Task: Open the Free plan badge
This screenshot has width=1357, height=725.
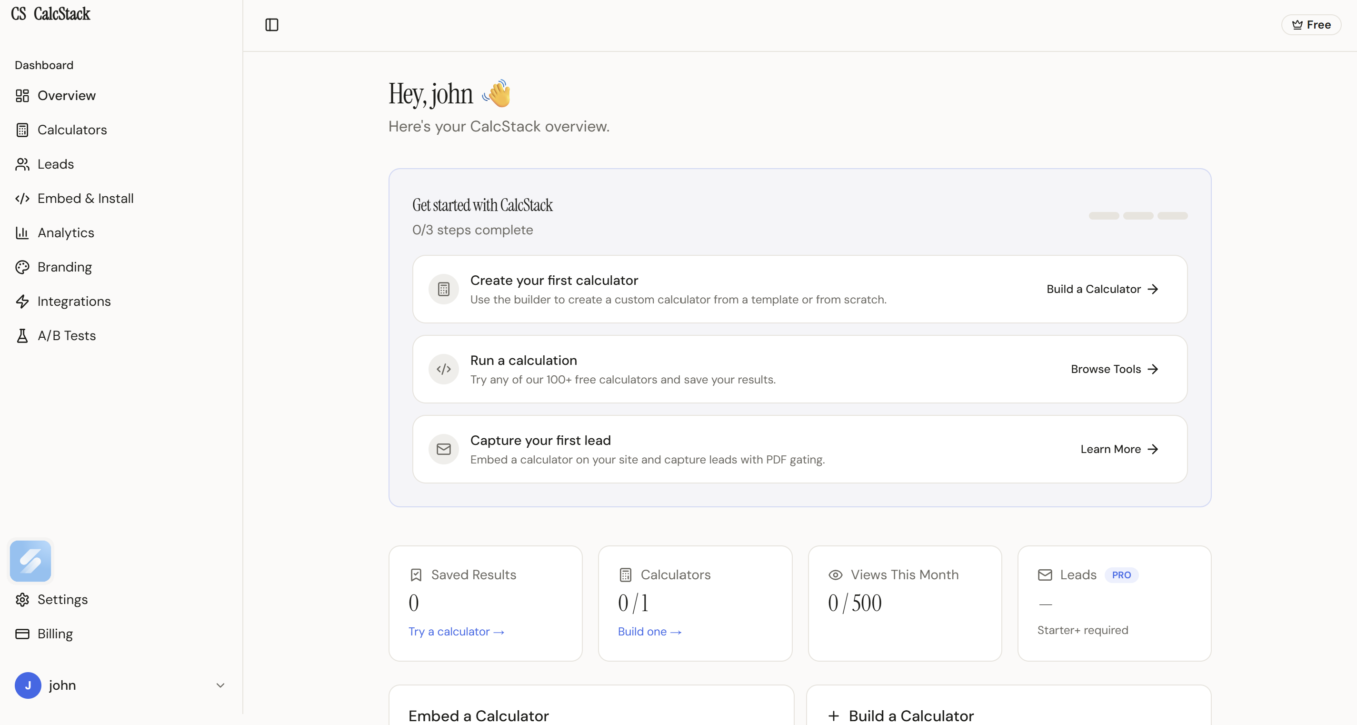Action: click(x=1311, y=25)
